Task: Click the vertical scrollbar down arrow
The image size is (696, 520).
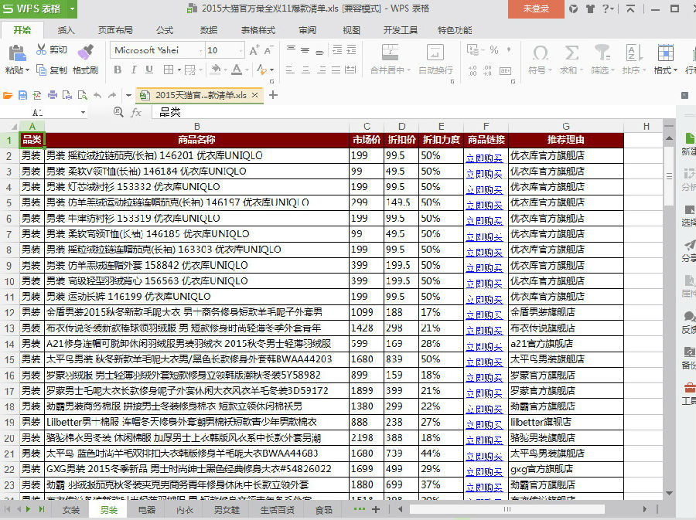Action: tap(670, 493)
